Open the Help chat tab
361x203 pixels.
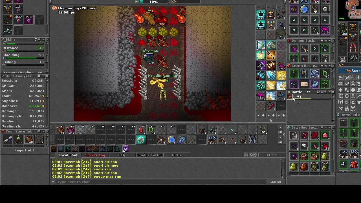tap(122, 155)
